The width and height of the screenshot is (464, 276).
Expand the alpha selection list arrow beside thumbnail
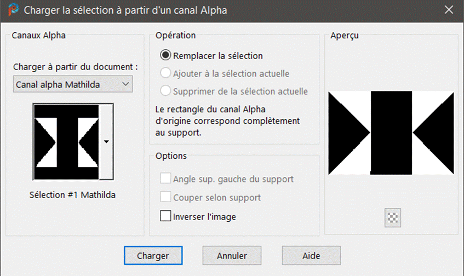(106, 141)
